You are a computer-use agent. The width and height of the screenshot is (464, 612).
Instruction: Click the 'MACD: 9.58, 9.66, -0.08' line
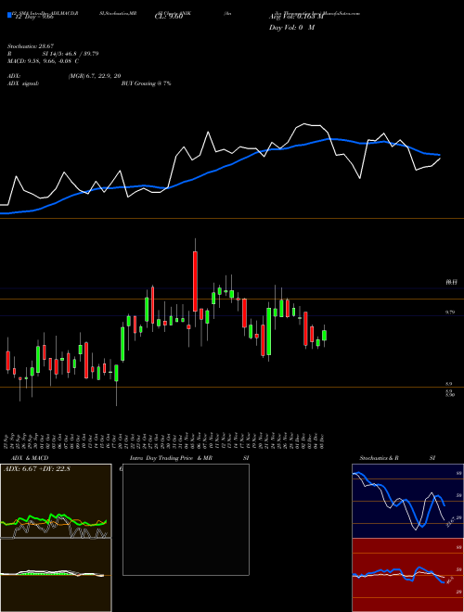point(43,61)
